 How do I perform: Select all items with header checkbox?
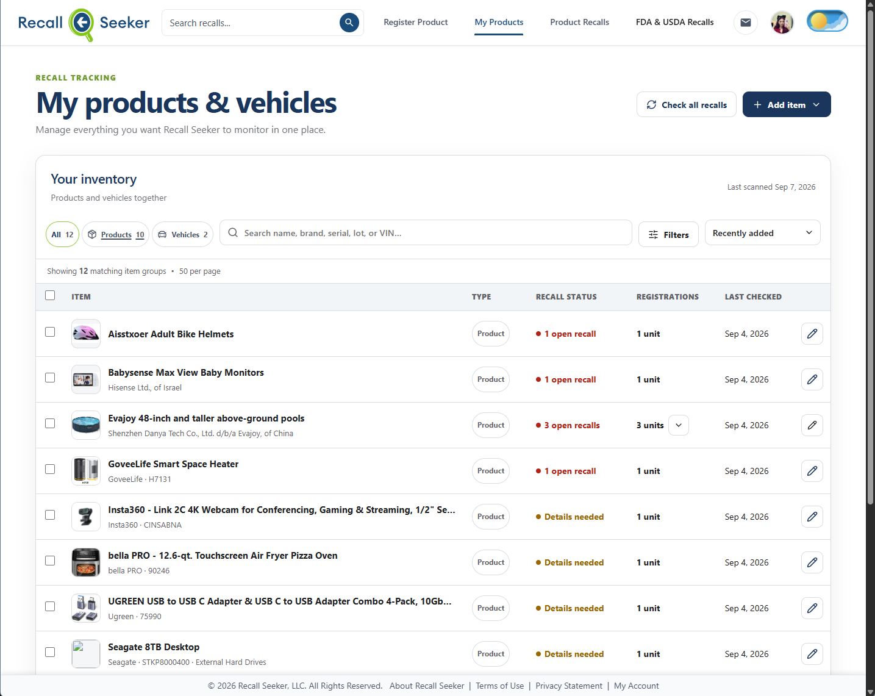coord(50,295)
